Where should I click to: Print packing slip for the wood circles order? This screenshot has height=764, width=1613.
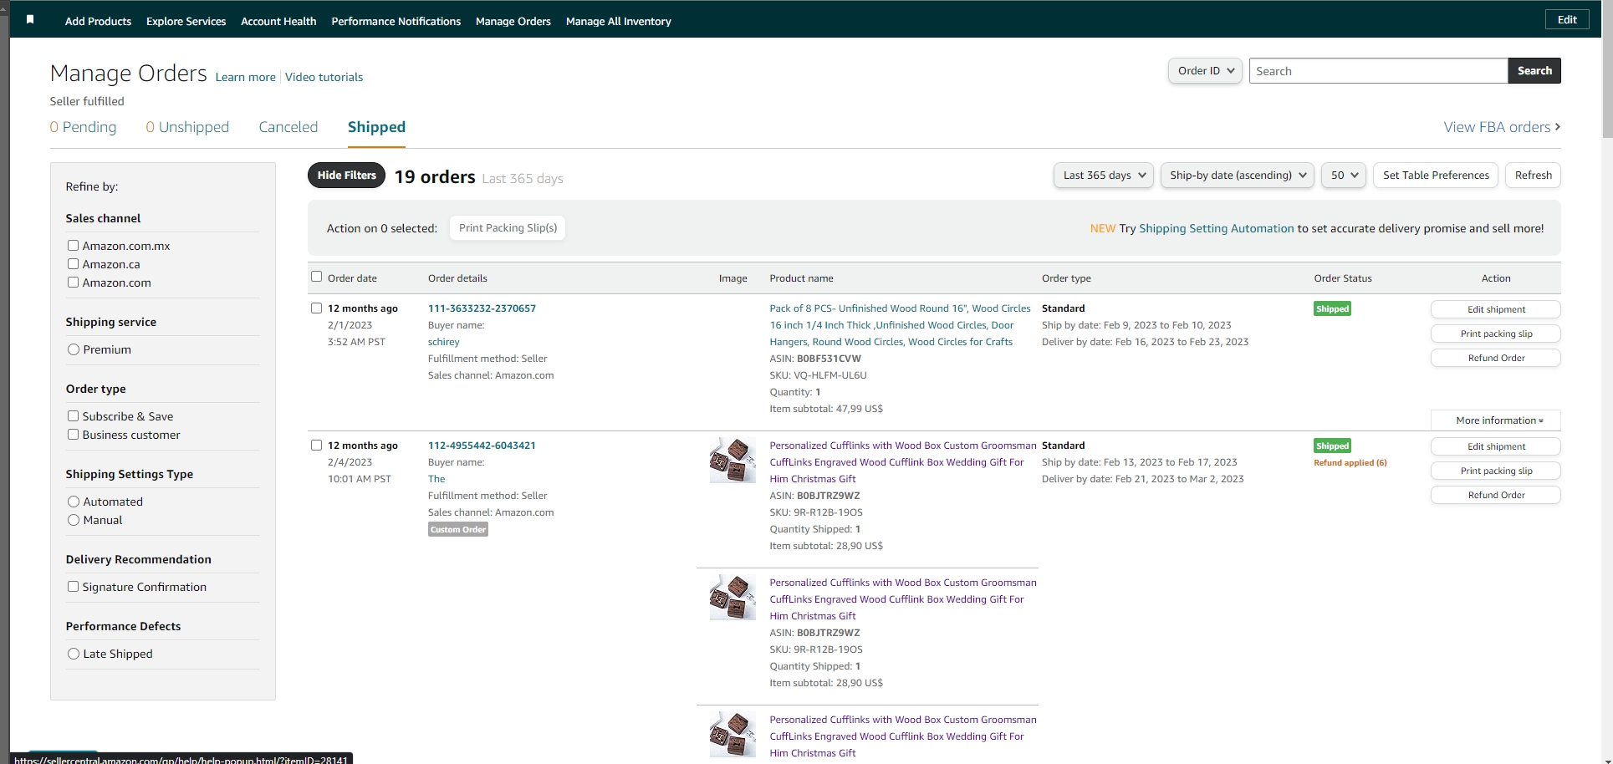click(1496, 334)
